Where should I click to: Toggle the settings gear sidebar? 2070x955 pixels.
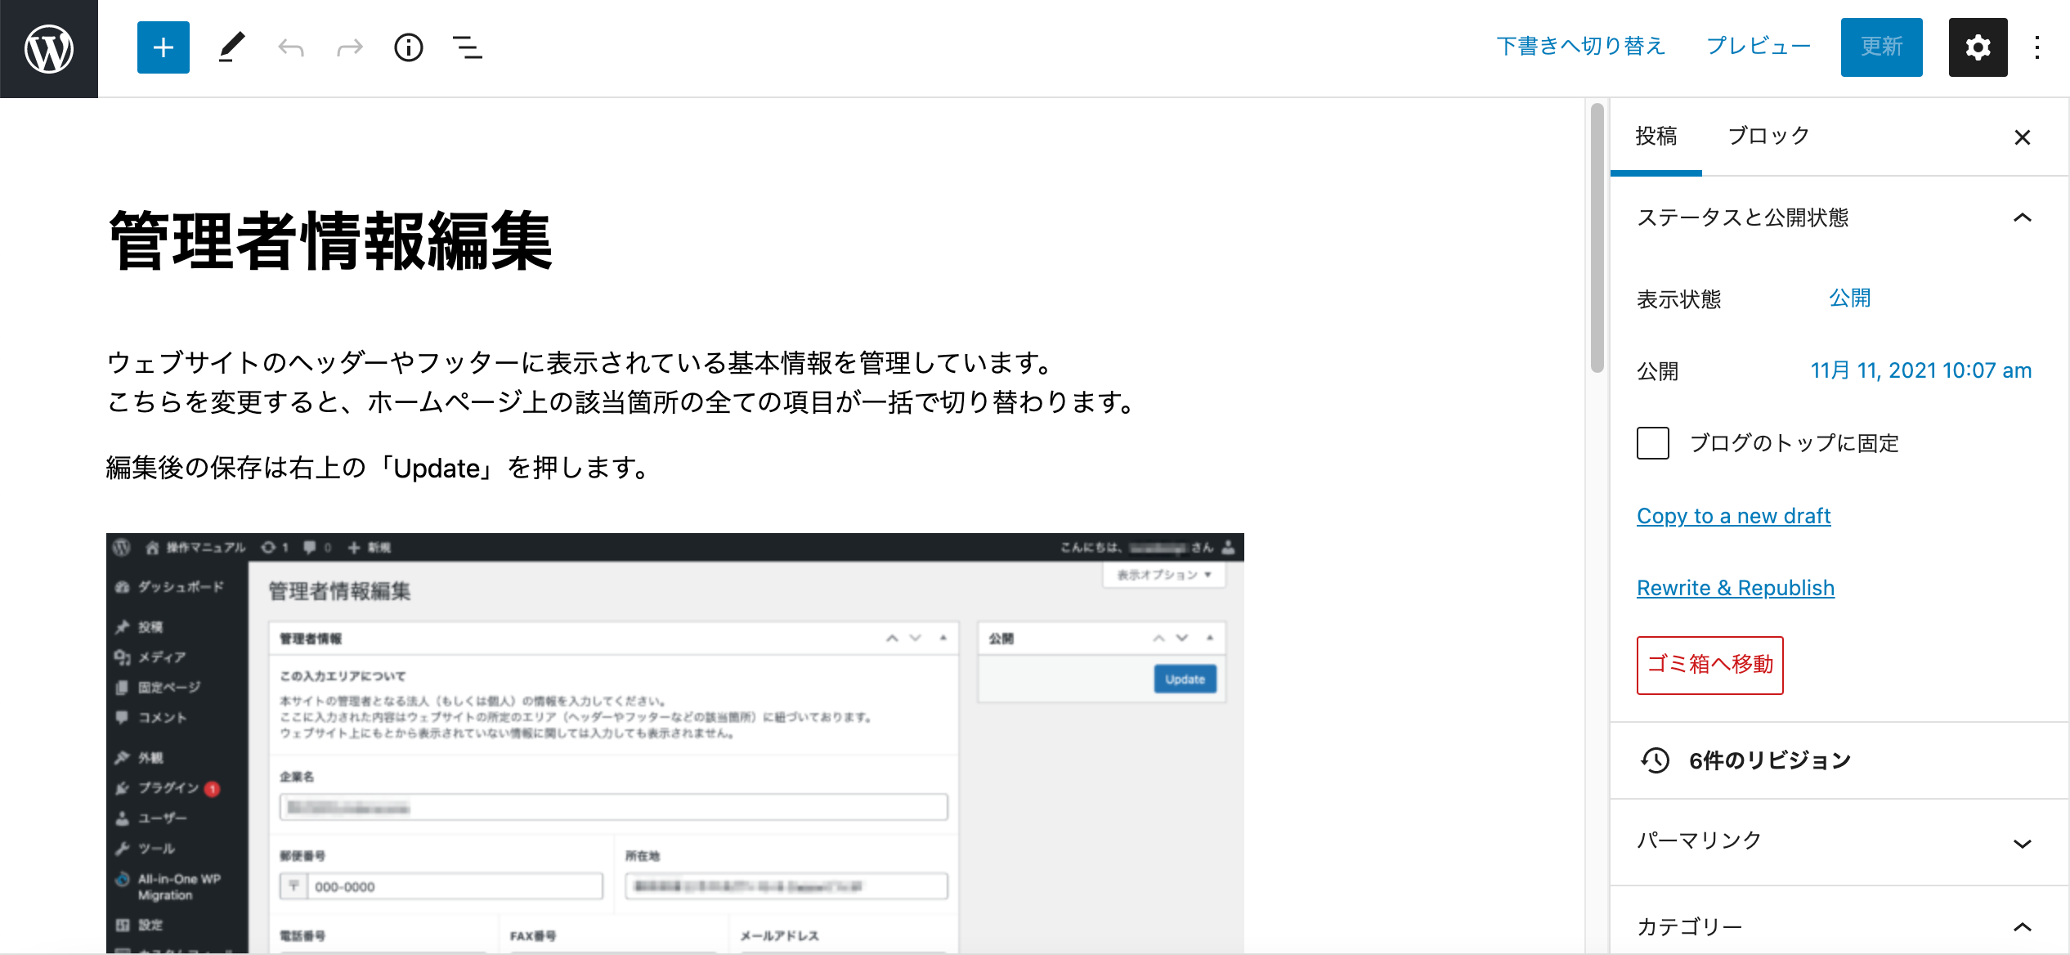click(x=1978, y=47)
